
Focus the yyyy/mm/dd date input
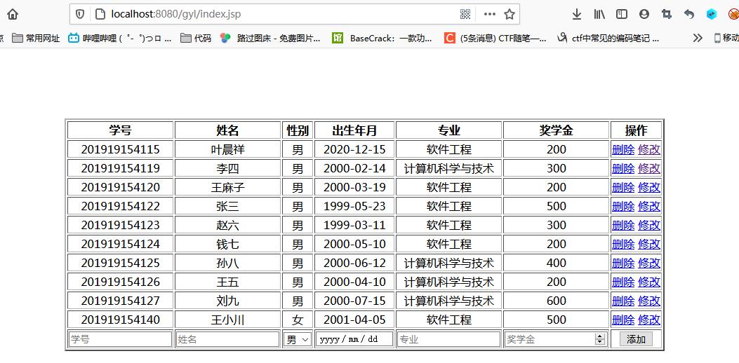[x=354, y=339]
